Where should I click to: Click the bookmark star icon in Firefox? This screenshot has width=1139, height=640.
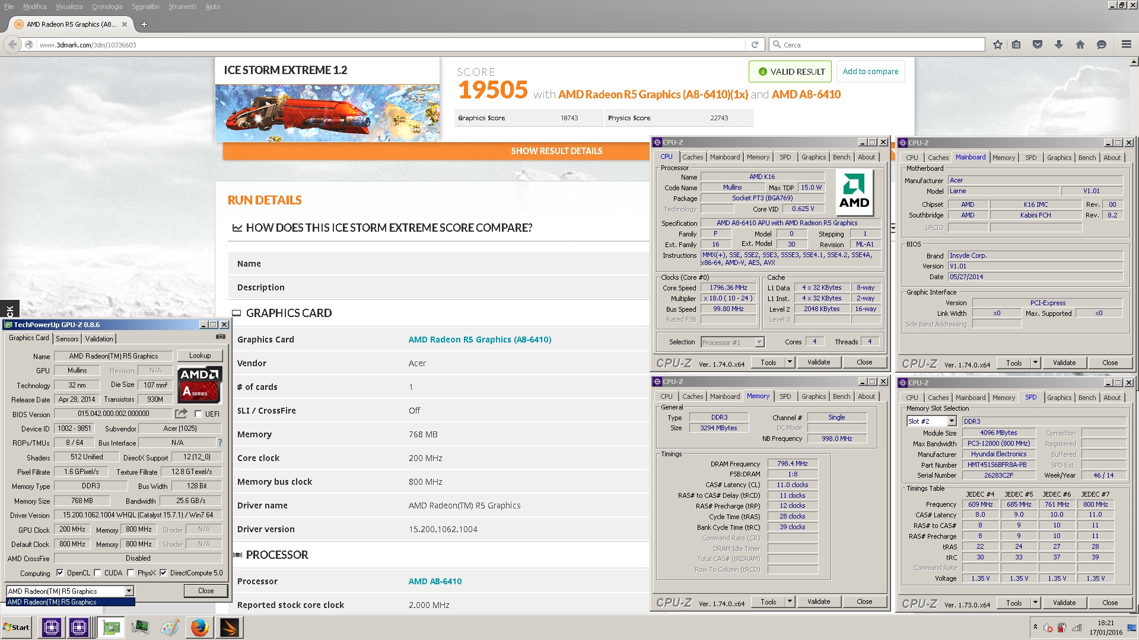click(x=998, y=44)
